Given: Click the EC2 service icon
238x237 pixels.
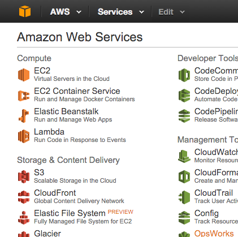Looking at the screenshot, I should tap(24, 75).
